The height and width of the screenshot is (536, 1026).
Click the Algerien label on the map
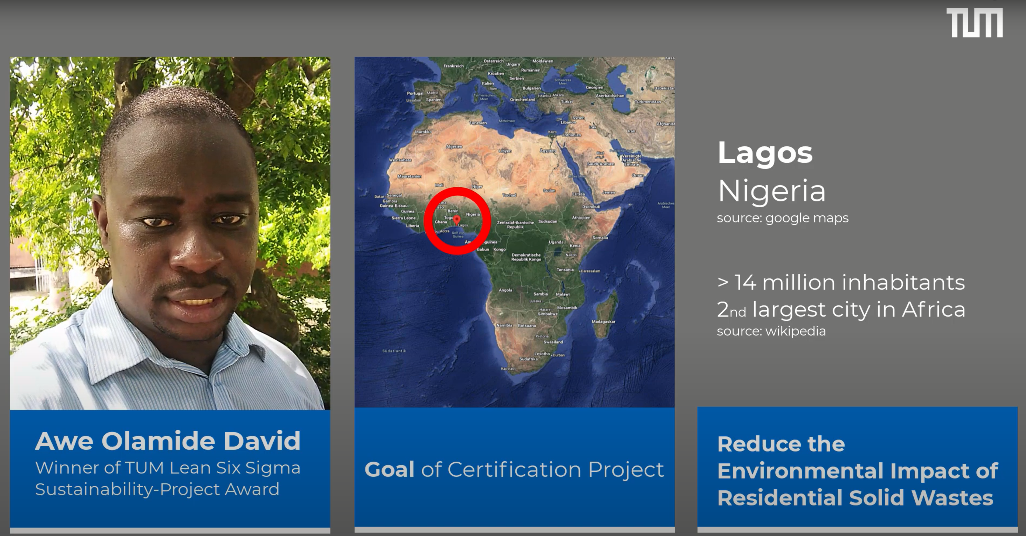click(x=454, y=147)
